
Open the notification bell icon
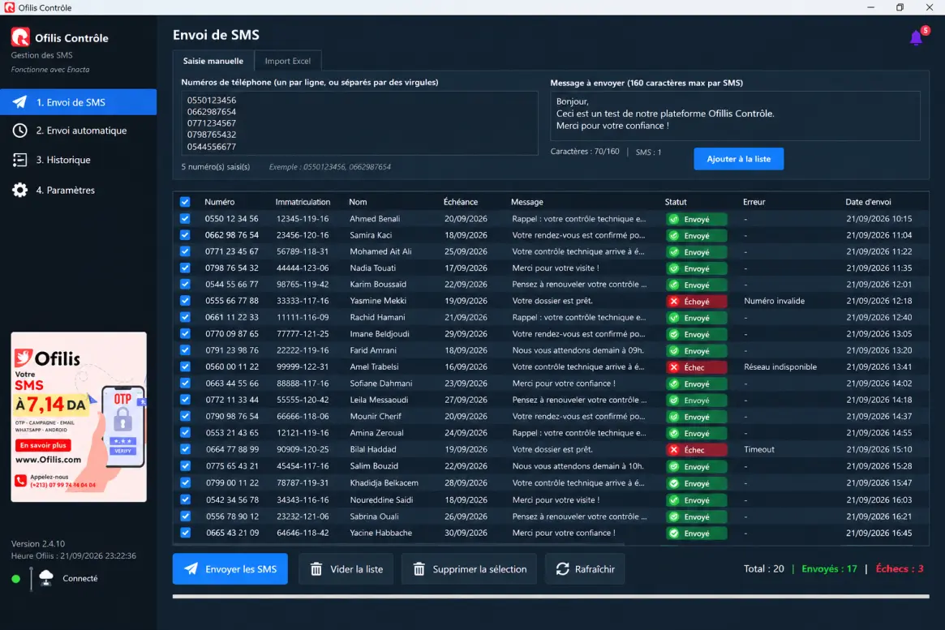[916, 38]
